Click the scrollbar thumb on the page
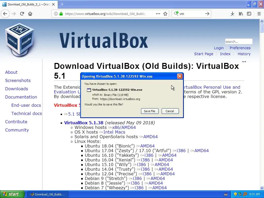Viewport: 264px width, 198px height. [x=262, y=28]
